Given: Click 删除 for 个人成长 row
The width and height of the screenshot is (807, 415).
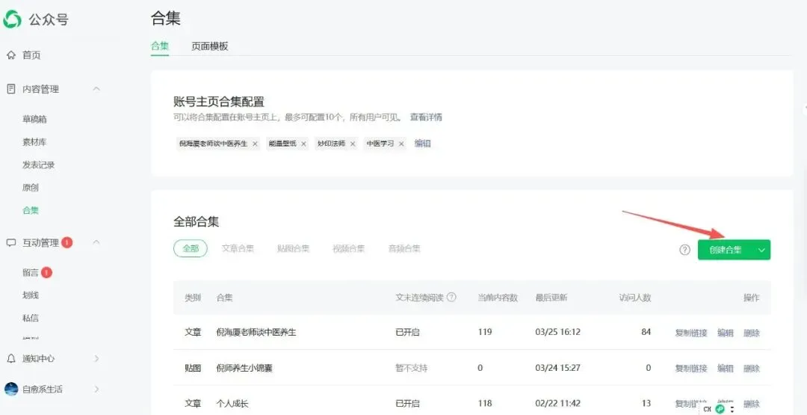Looking at the screenshot, I should pyautogui.click(x=752, y=403).
